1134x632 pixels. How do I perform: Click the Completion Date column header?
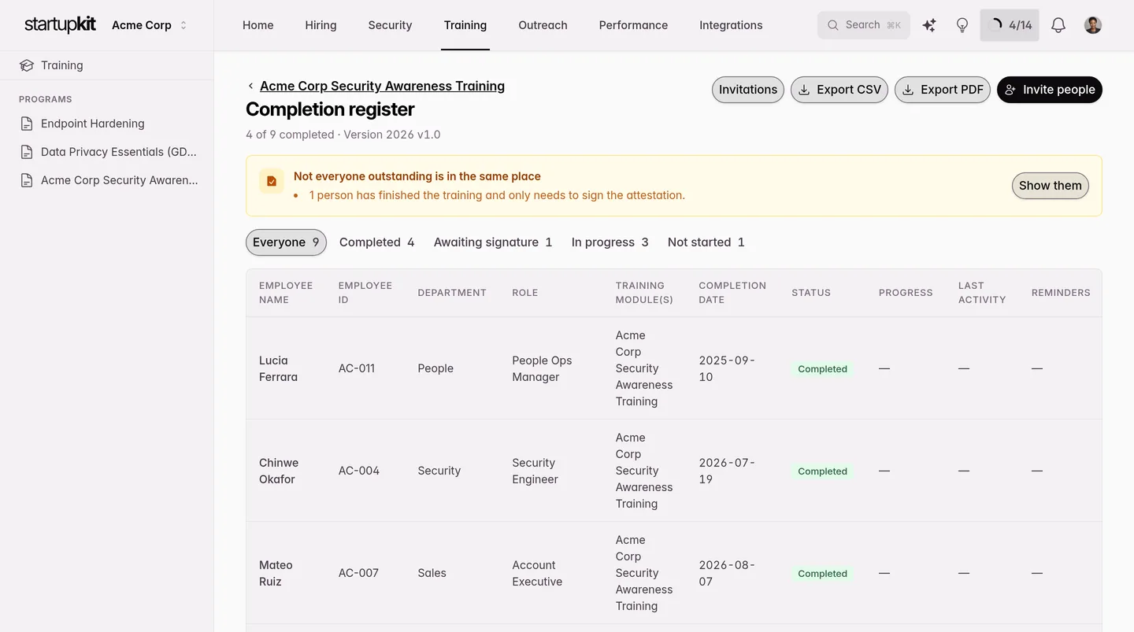click(732, 293)
